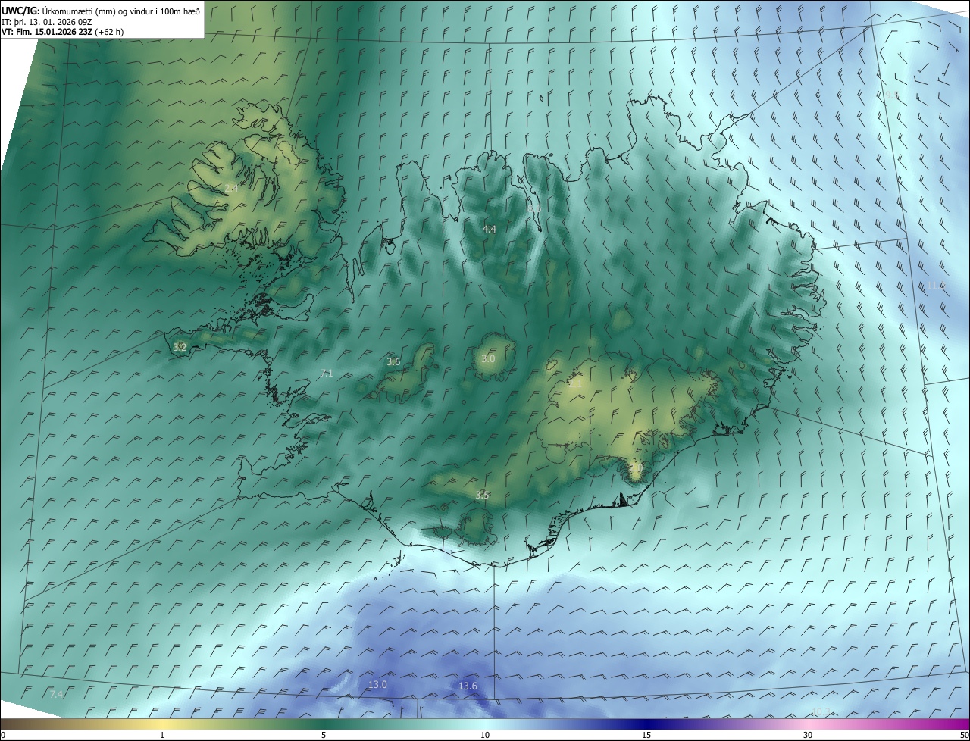
Task: Click the 11.4 value off the east coast
Action: 936,285
